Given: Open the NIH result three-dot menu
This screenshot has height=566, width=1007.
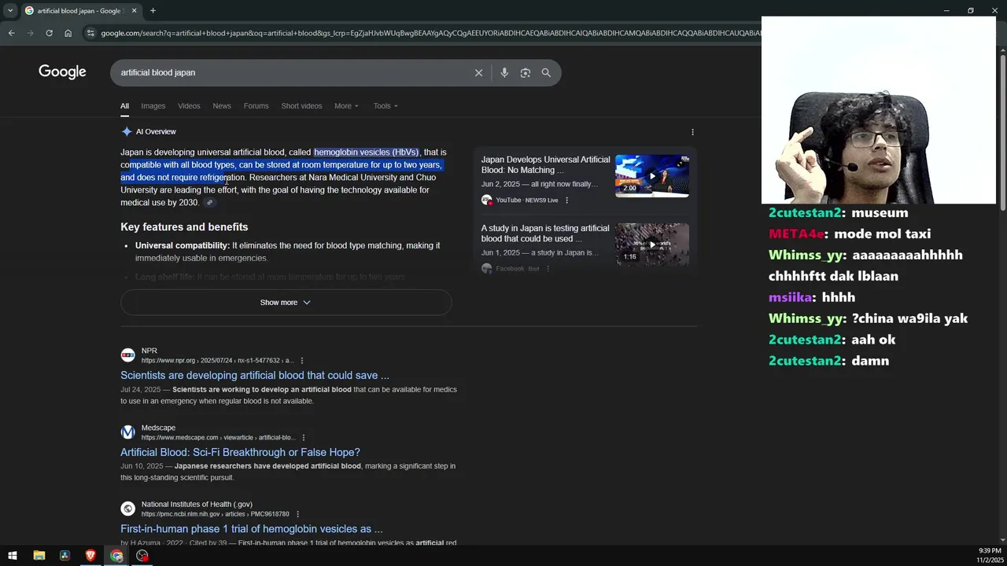Looking at the screenshot, I should point(297,515).
